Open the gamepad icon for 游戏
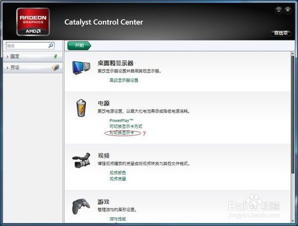The height and width of the screenshot is (226, 298). click(81, 207)
